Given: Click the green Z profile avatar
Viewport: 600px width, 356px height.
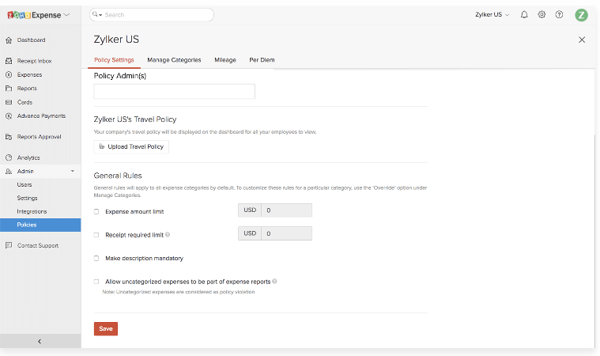Looking at the screenshot, I should tap(581, 15).
